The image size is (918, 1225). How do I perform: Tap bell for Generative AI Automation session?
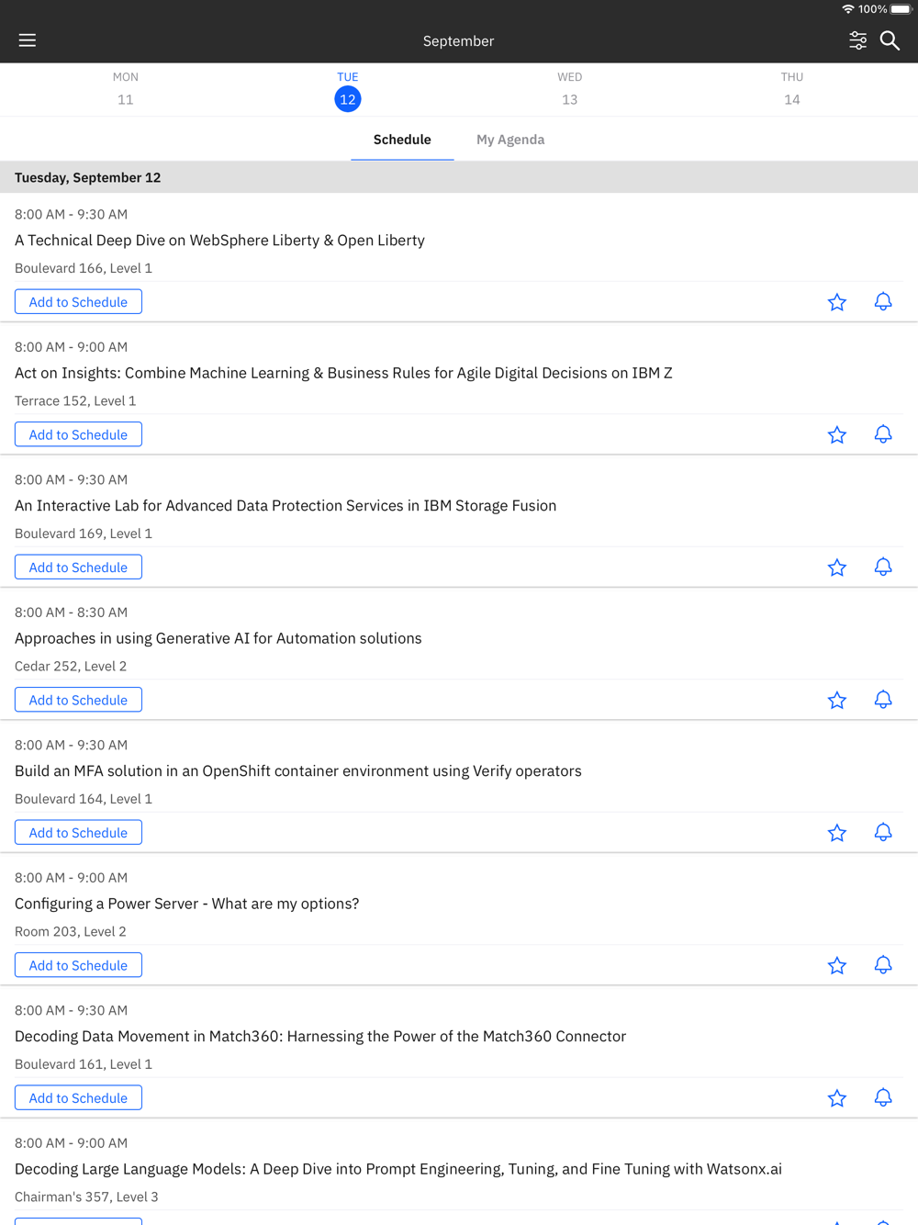(883, 700)
